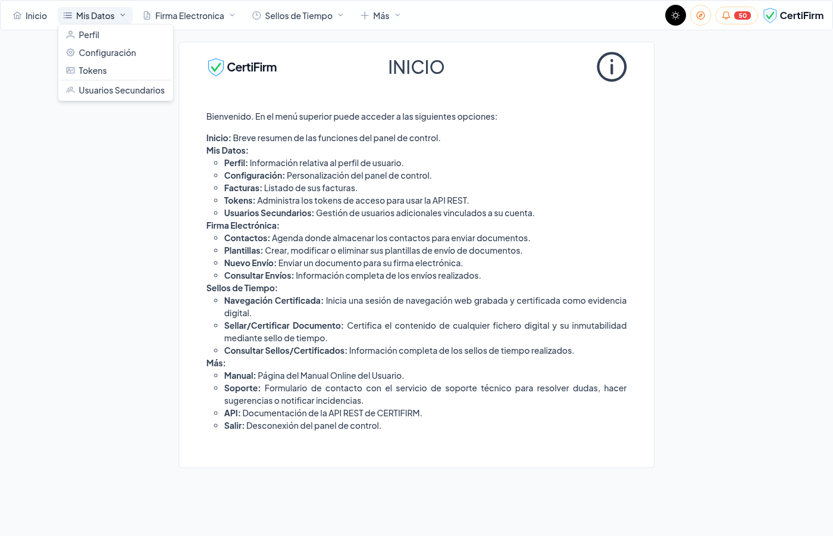833x536 pixels.
Task: Click the INICIO page heading
Action: [416, 67]
